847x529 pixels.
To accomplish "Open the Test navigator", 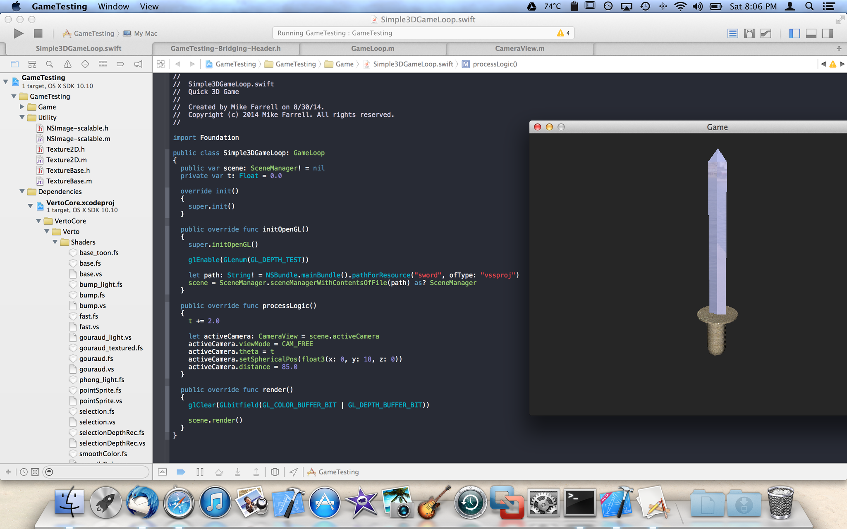I will [x=85, y=64].
